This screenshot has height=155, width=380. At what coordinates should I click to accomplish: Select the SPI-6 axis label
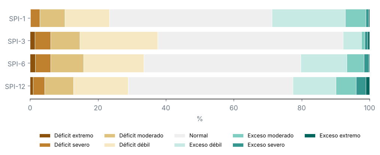point(16,64)
